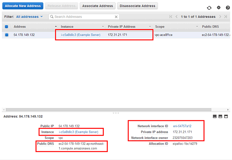Clear the search addresses field
Image resolution: width=232 pixels, height=160 pixels.
116,17
